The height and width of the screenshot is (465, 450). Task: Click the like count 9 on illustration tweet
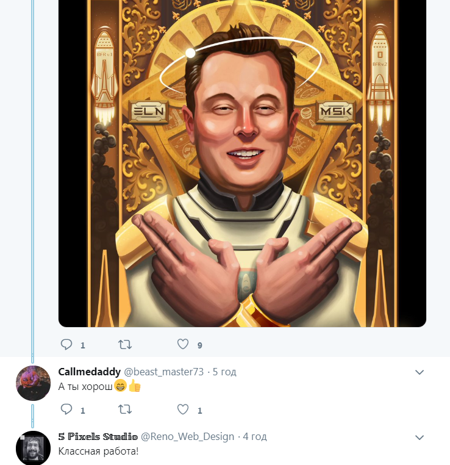(199, 345)
